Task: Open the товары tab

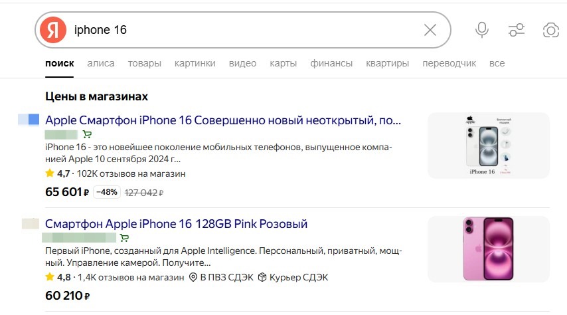Action: (144, 63)
